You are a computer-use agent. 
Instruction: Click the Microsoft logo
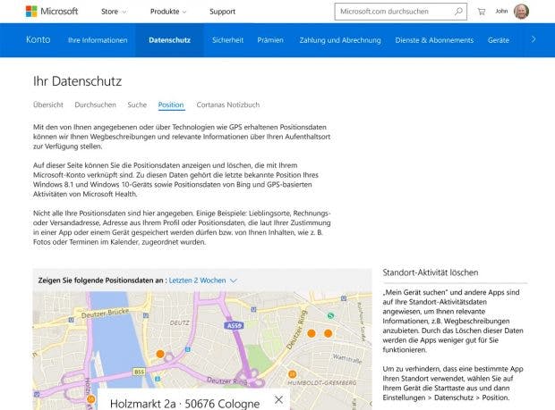52,12
